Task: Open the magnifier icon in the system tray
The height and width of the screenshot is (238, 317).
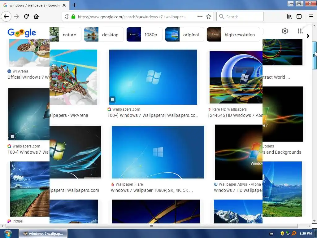Action: click(294, 233)
